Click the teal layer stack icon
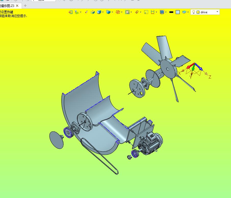 pyautogui.click(x=184, y=12)
